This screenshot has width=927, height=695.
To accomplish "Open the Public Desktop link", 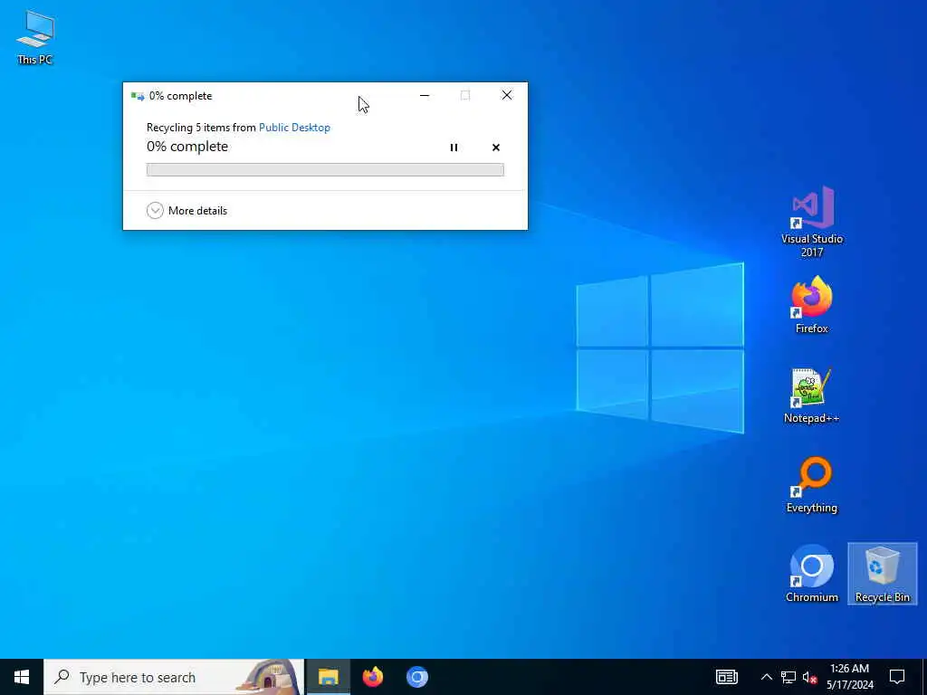I will pos(294,127).
